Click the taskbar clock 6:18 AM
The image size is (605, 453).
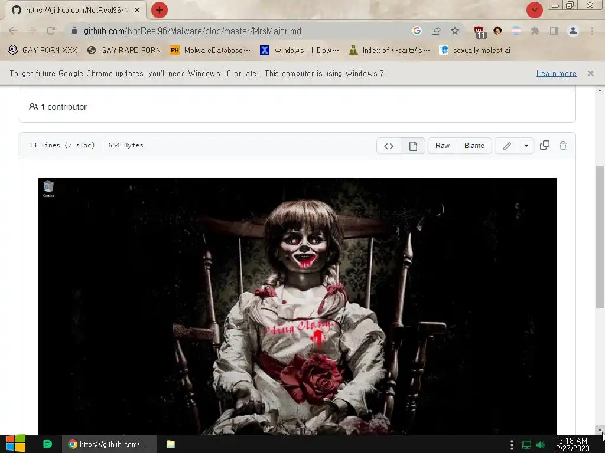(573, 444)
